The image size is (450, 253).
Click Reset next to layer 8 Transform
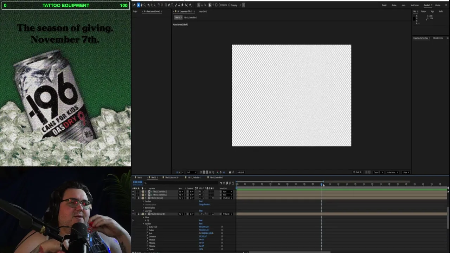coord(200,223)
